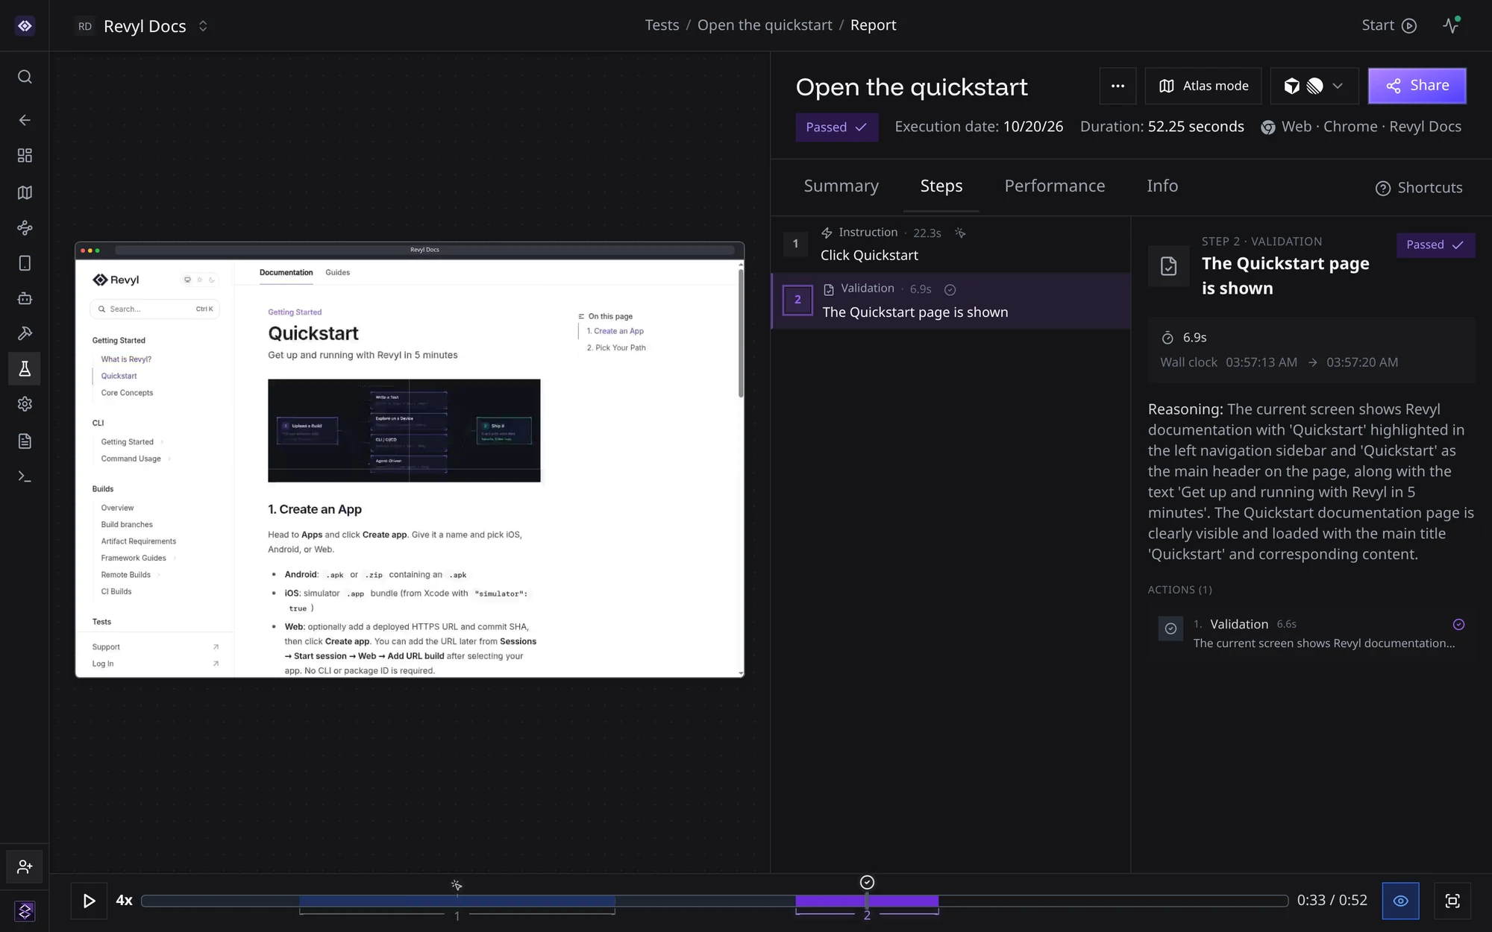Change the 4x playback speed
Image resolution: width=1492 pixels, height=932 pixels.
click(x=124, y=901)
